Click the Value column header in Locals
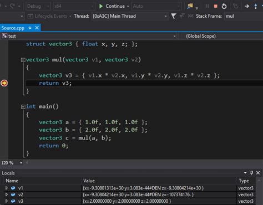 [89, 181]
